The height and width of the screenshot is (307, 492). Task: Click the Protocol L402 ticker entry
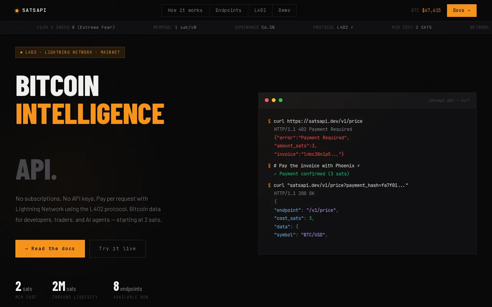pos(333,27)
